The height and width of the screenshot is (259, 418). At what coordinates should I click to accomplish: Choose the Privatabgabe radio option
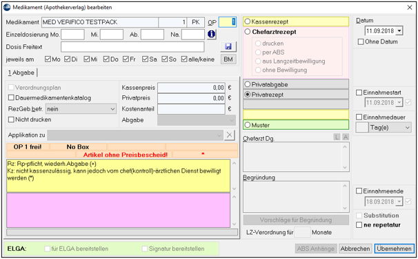coord(248,84)
